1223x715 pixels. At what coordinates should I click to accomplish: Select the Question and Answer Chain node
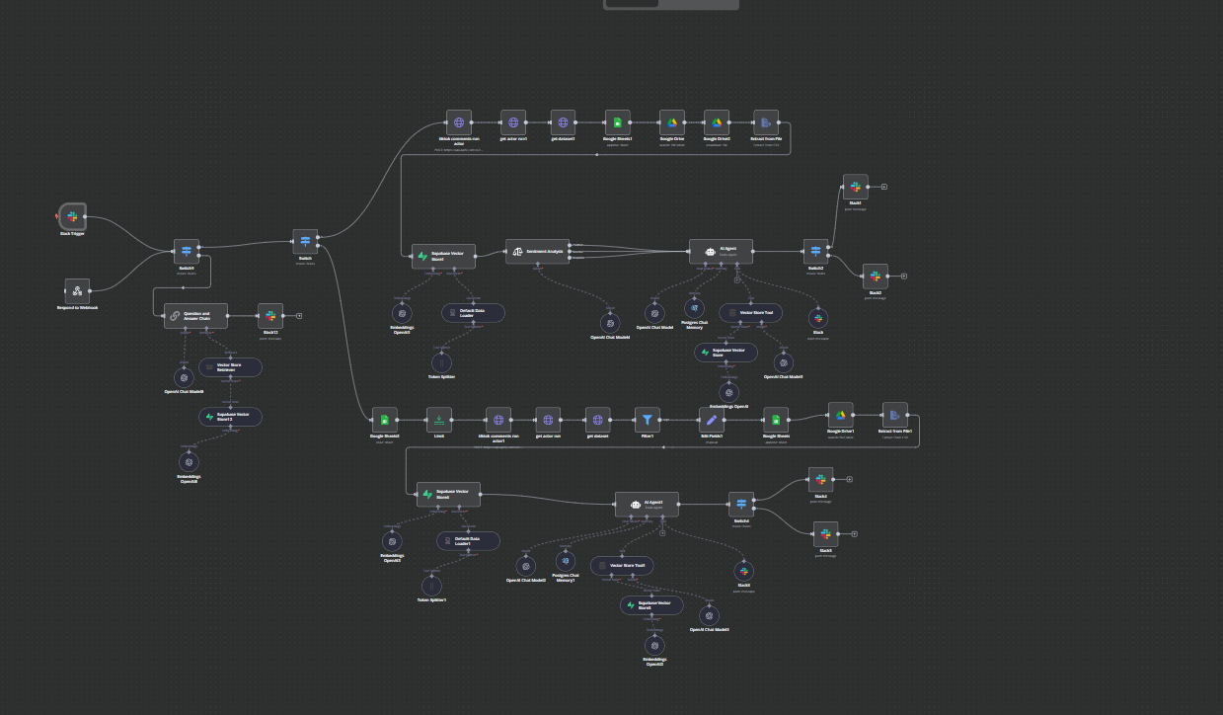pyautogui.click(x=195, y=316)
